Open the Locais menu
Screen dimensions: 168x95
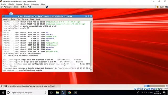click(x=17, y=7)
